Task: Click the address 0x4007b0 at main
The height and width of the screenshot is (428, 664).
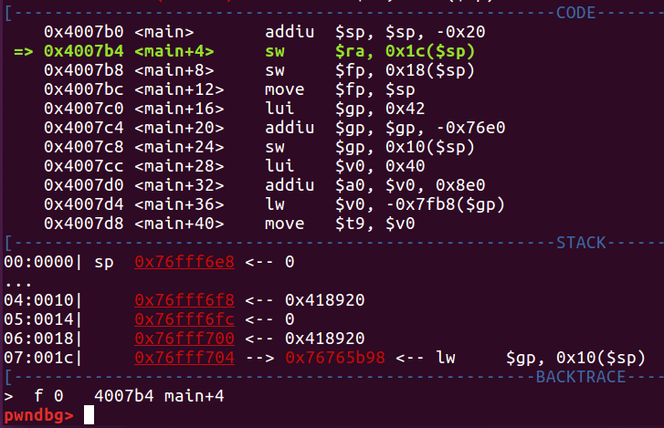Action: point(84,32)
